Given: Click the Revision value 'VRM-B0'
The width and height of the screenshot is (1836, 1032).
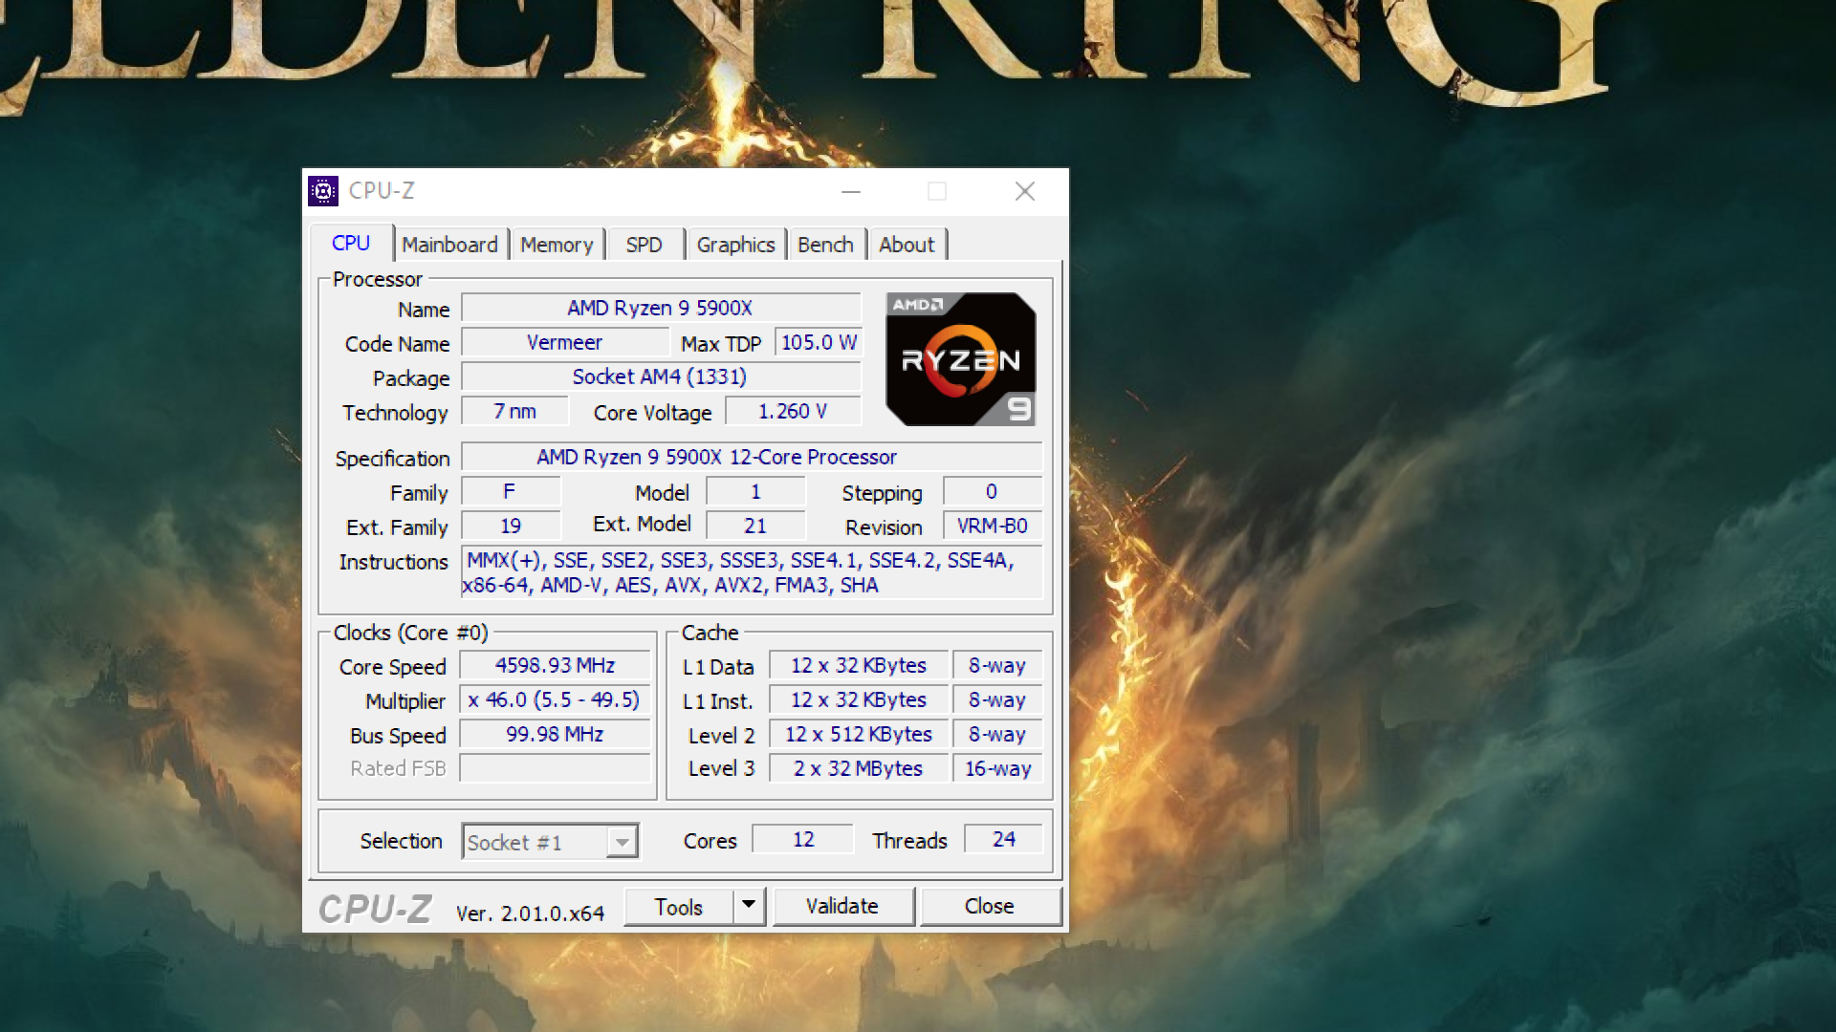Looking at the screenshot, I should 993,526.
